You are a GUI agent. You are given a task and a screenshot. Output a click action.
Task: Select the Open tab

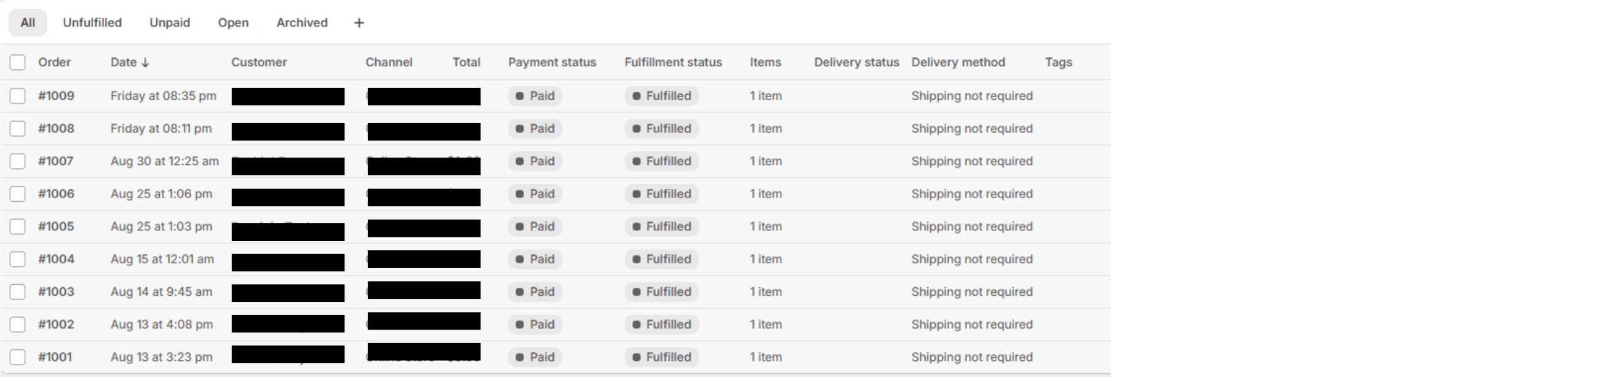(233, 23)
